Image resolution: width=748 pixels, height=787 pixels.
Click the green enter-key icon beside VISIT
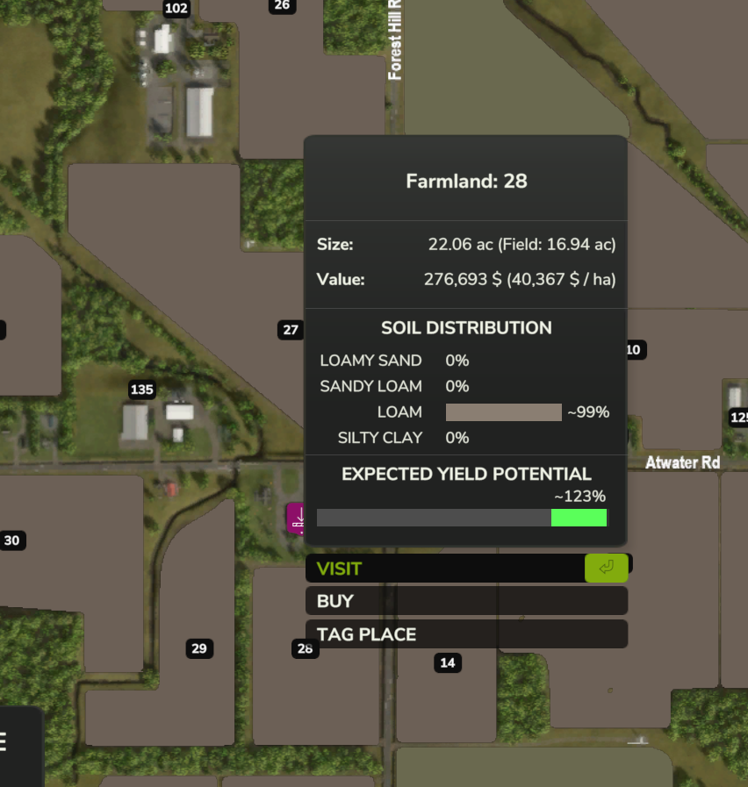[x=607, y=568]
